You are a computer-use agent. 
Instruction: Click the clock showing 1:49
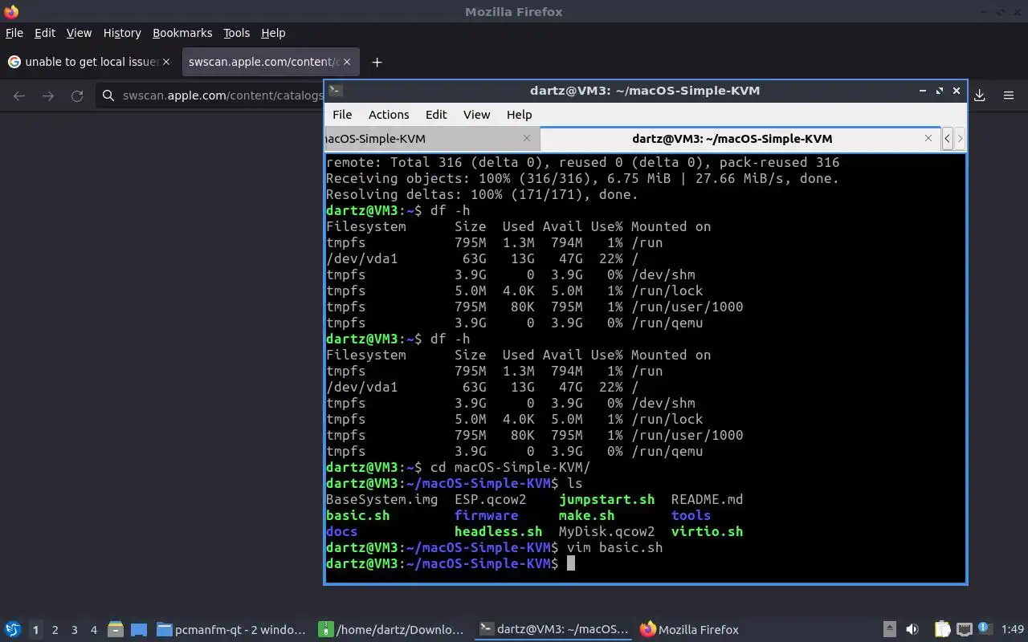1013,630
